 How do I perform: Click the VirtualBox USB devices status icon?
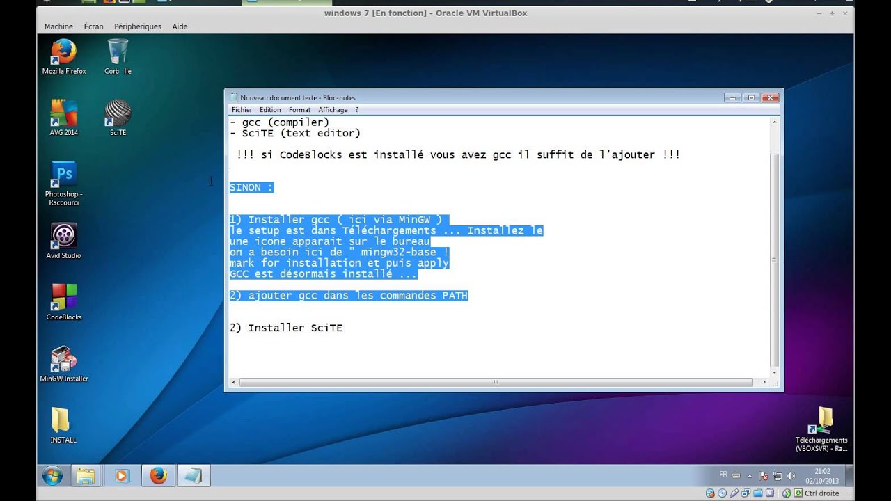coord(734,493)
